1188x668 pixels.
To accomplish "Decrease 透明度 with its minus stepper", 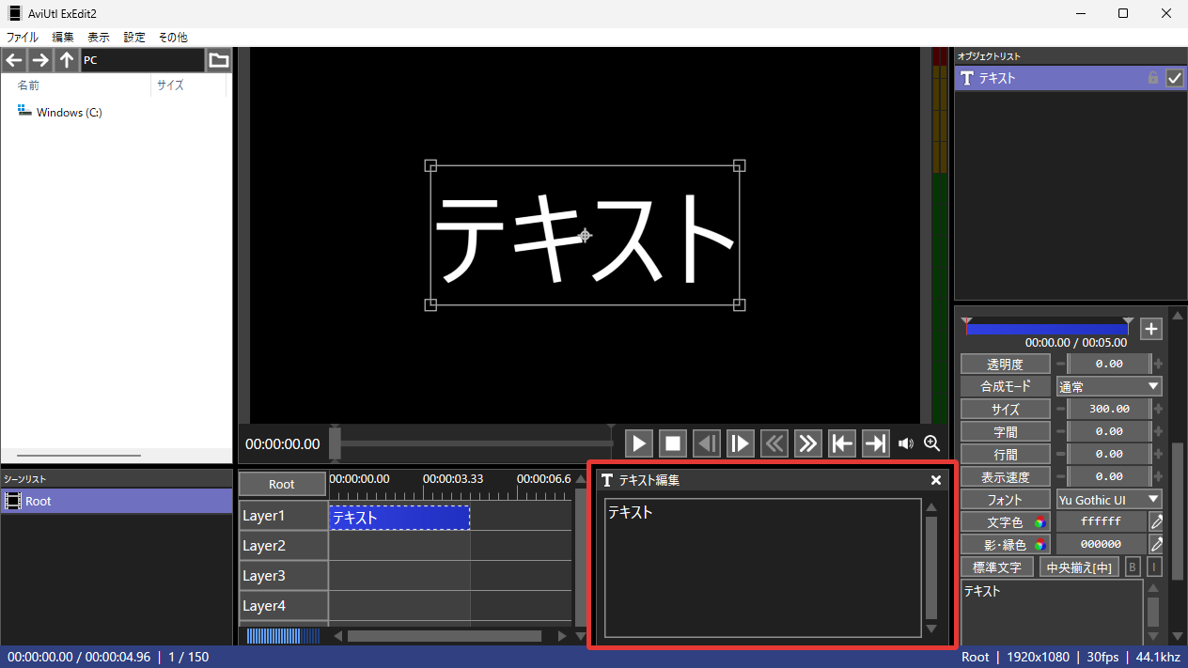I will pyautogui.click(x=1061, y=364).
